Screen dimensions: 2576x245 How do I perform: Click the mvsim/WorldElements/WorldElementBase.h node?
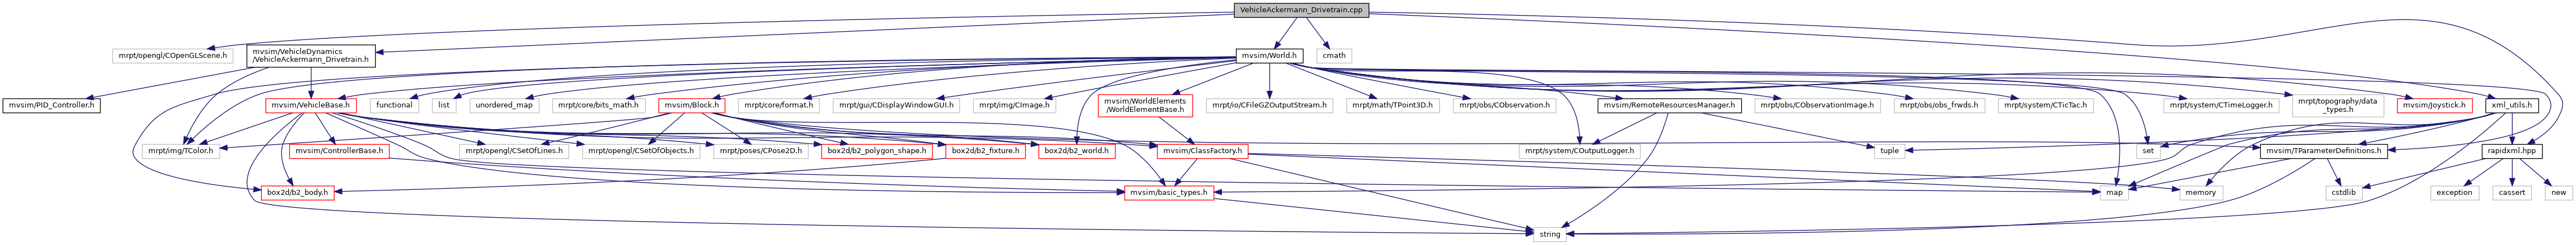click(1145, 104)
